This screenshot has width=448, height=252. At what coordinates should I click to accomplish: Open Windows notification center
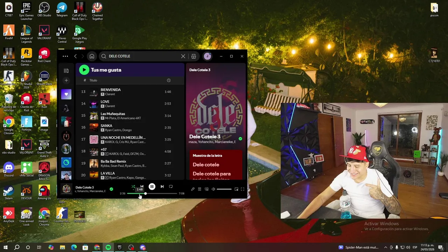(x=441, y=247)
